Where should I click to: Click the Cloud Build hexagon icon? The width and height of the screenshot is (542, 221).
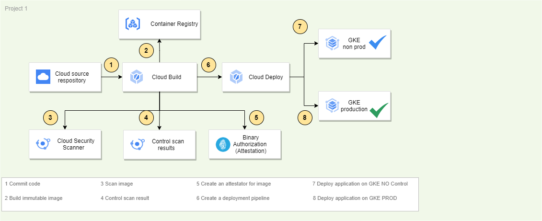click(x=137, y=77)
